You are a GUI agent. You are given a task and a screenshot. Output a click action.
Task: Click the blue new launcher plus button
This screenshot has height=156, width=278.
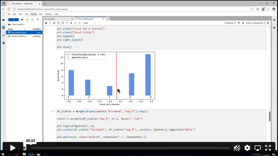[x=13, y=19]
